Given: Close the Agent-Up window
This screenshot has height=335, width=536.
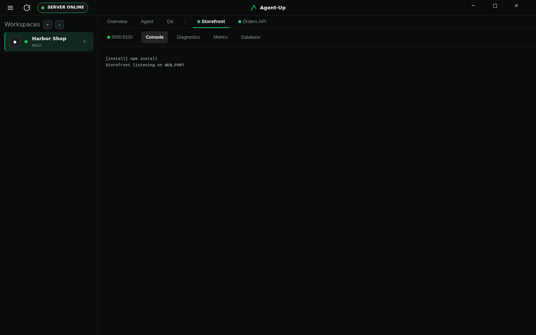Looking at the screenshot, I should tap(516, 6).
